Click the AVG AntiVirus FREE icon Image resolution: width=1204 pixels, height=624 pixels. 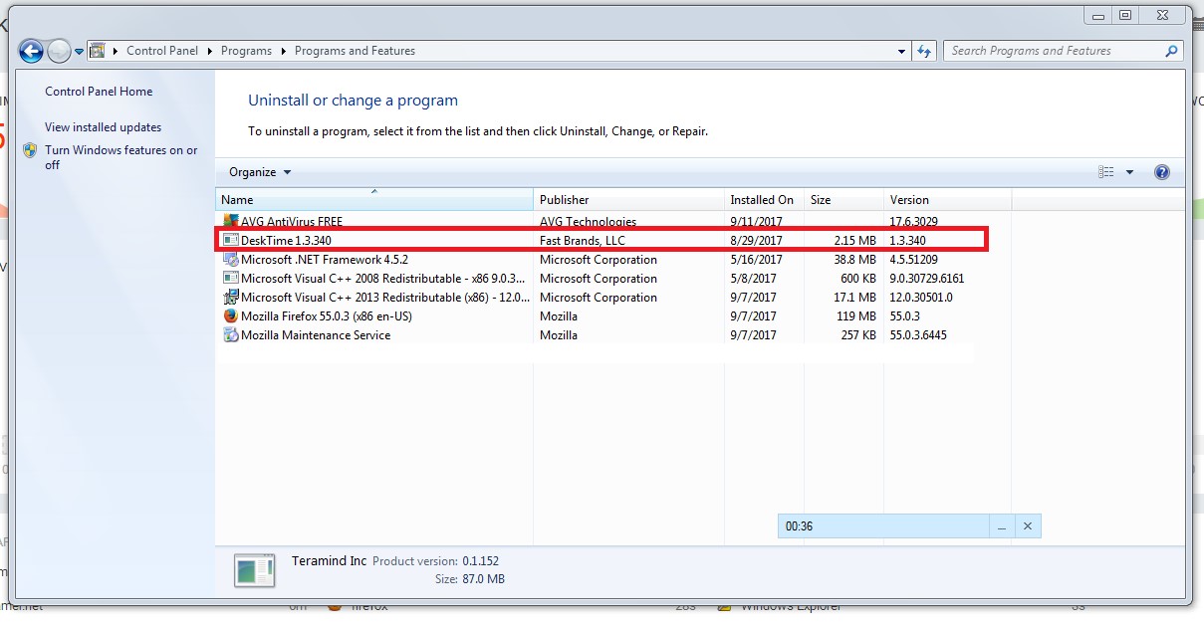click(x=231, y=222)
